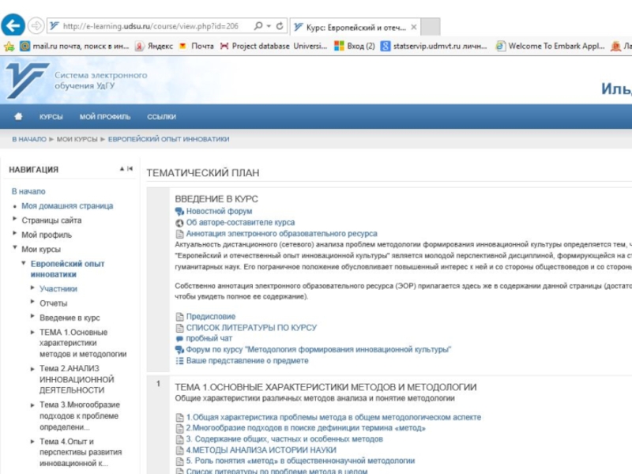
Task: Click В начало in navigation
Action: pos(28,191)
